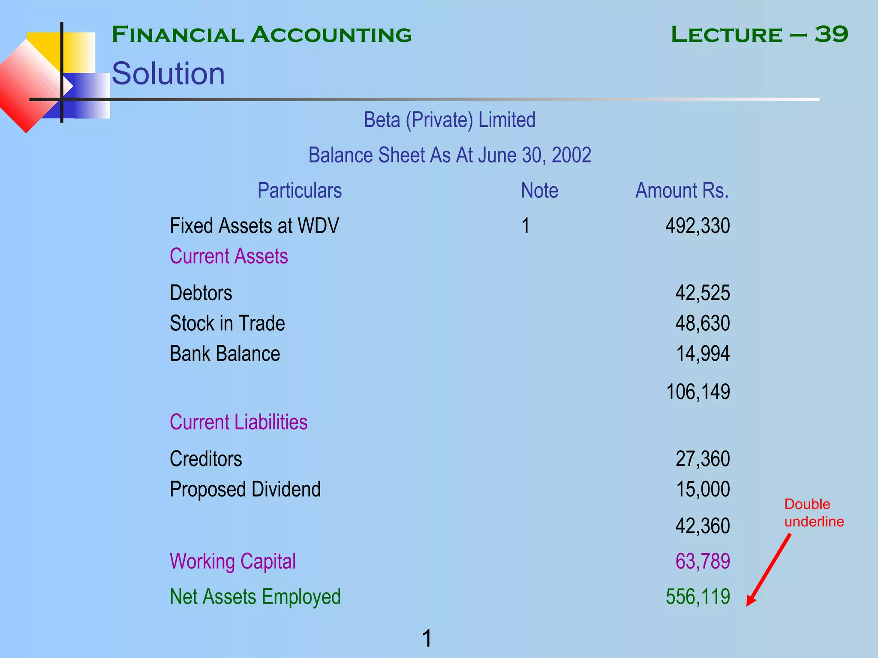The image size is (878, 658).
Task: Click the Amount Rs. column header
Action: 682,191
